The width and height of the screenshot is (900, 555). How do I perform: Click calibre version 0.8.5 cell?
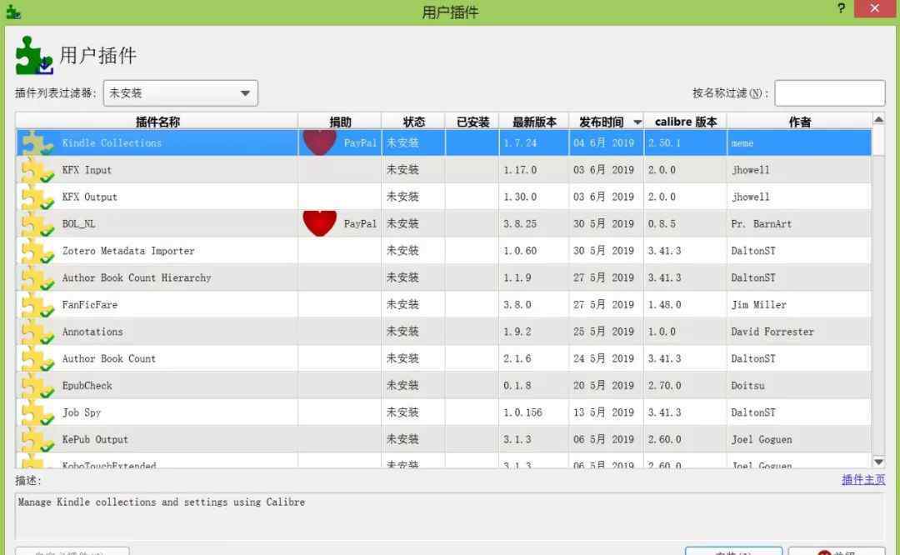pyautogui.click(x=662, y=224)
